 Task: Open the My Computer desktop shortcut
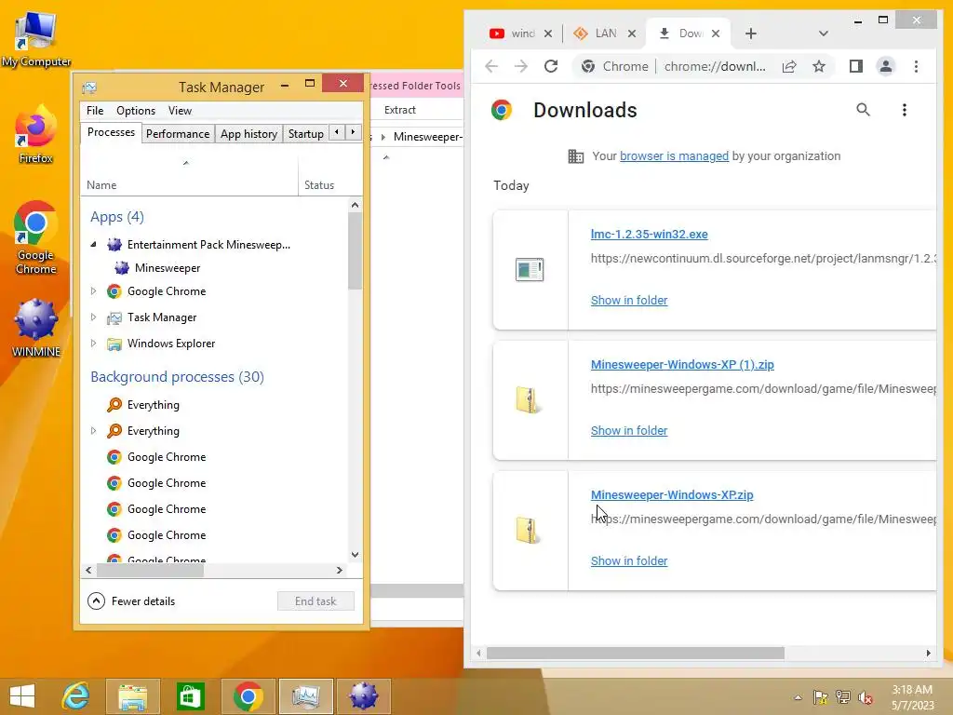coord(36,38)
